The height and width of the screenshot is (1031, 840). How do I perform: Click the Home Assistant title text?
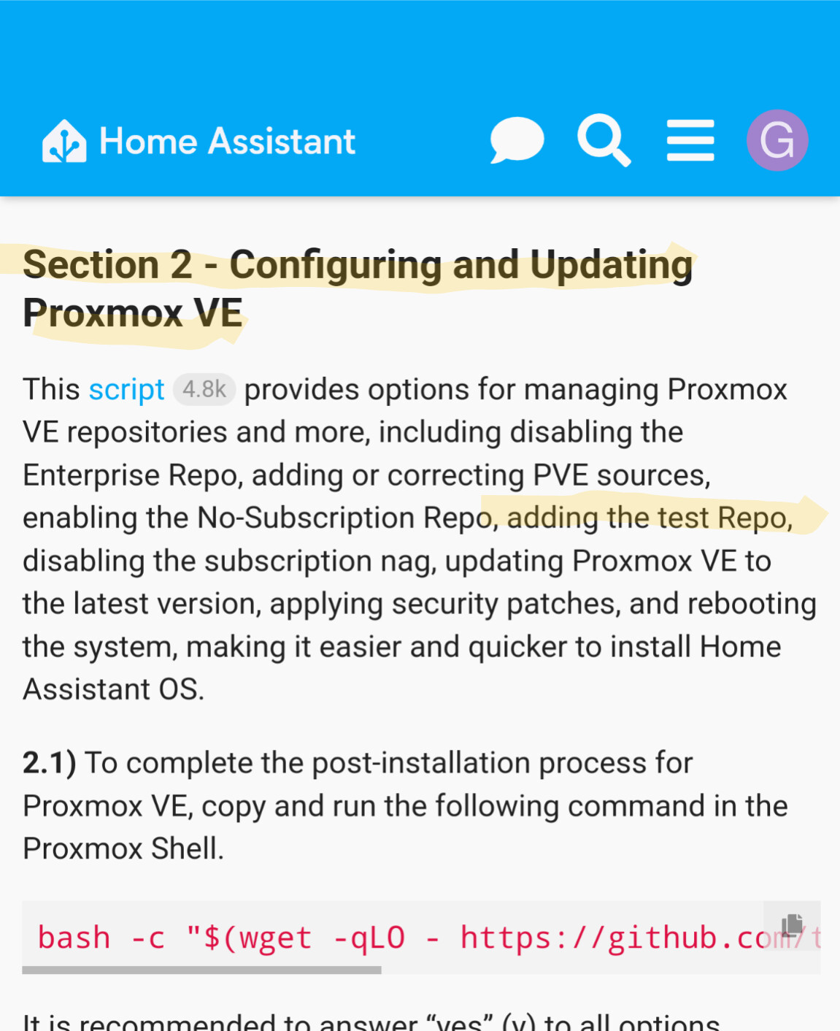coord(226,141)
